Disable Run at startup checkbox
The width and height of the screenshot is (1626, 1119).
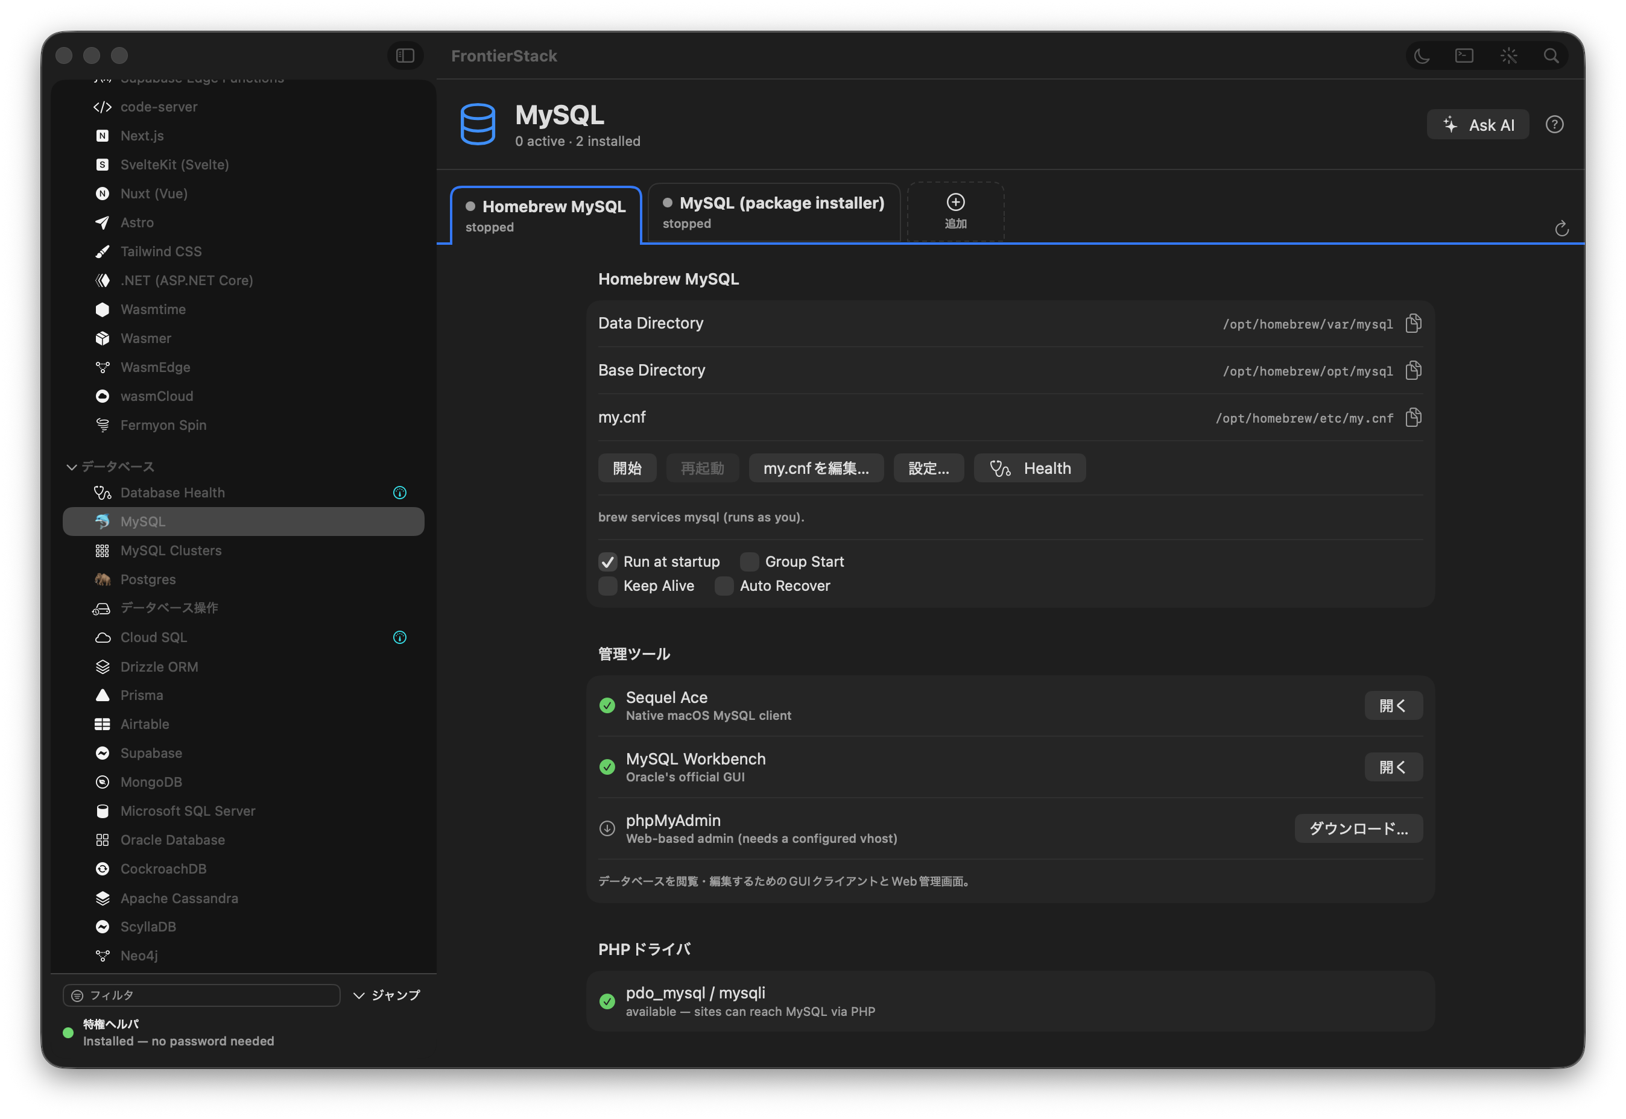pos(607,561)
